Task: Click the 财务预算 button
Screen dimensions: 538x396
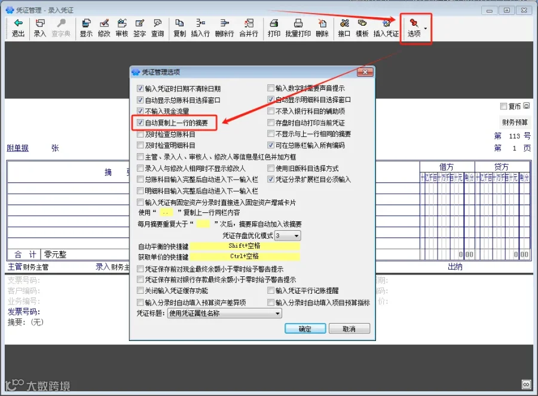Action: (x=515, y=122)
